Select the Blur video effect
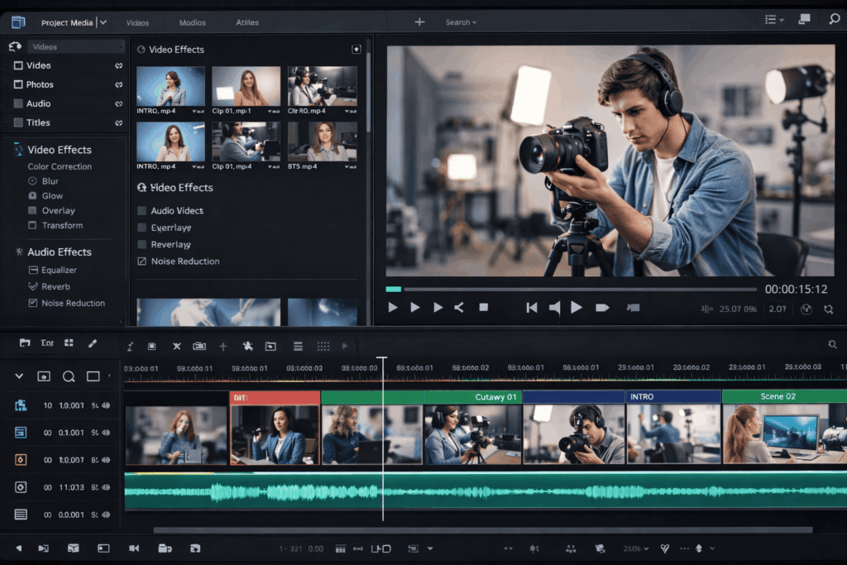Screen dimensions: 847x565 click(50, 181)
